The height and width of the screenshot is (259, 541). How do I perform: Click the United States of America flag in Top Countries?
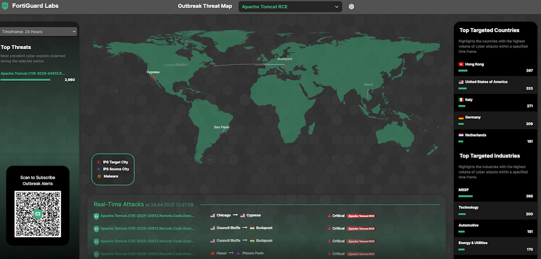tap(461, 82)
